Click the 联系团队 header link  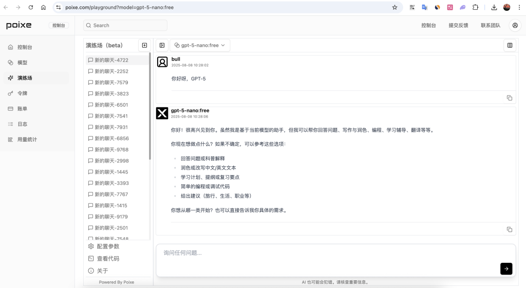click(x=490, y=25)
